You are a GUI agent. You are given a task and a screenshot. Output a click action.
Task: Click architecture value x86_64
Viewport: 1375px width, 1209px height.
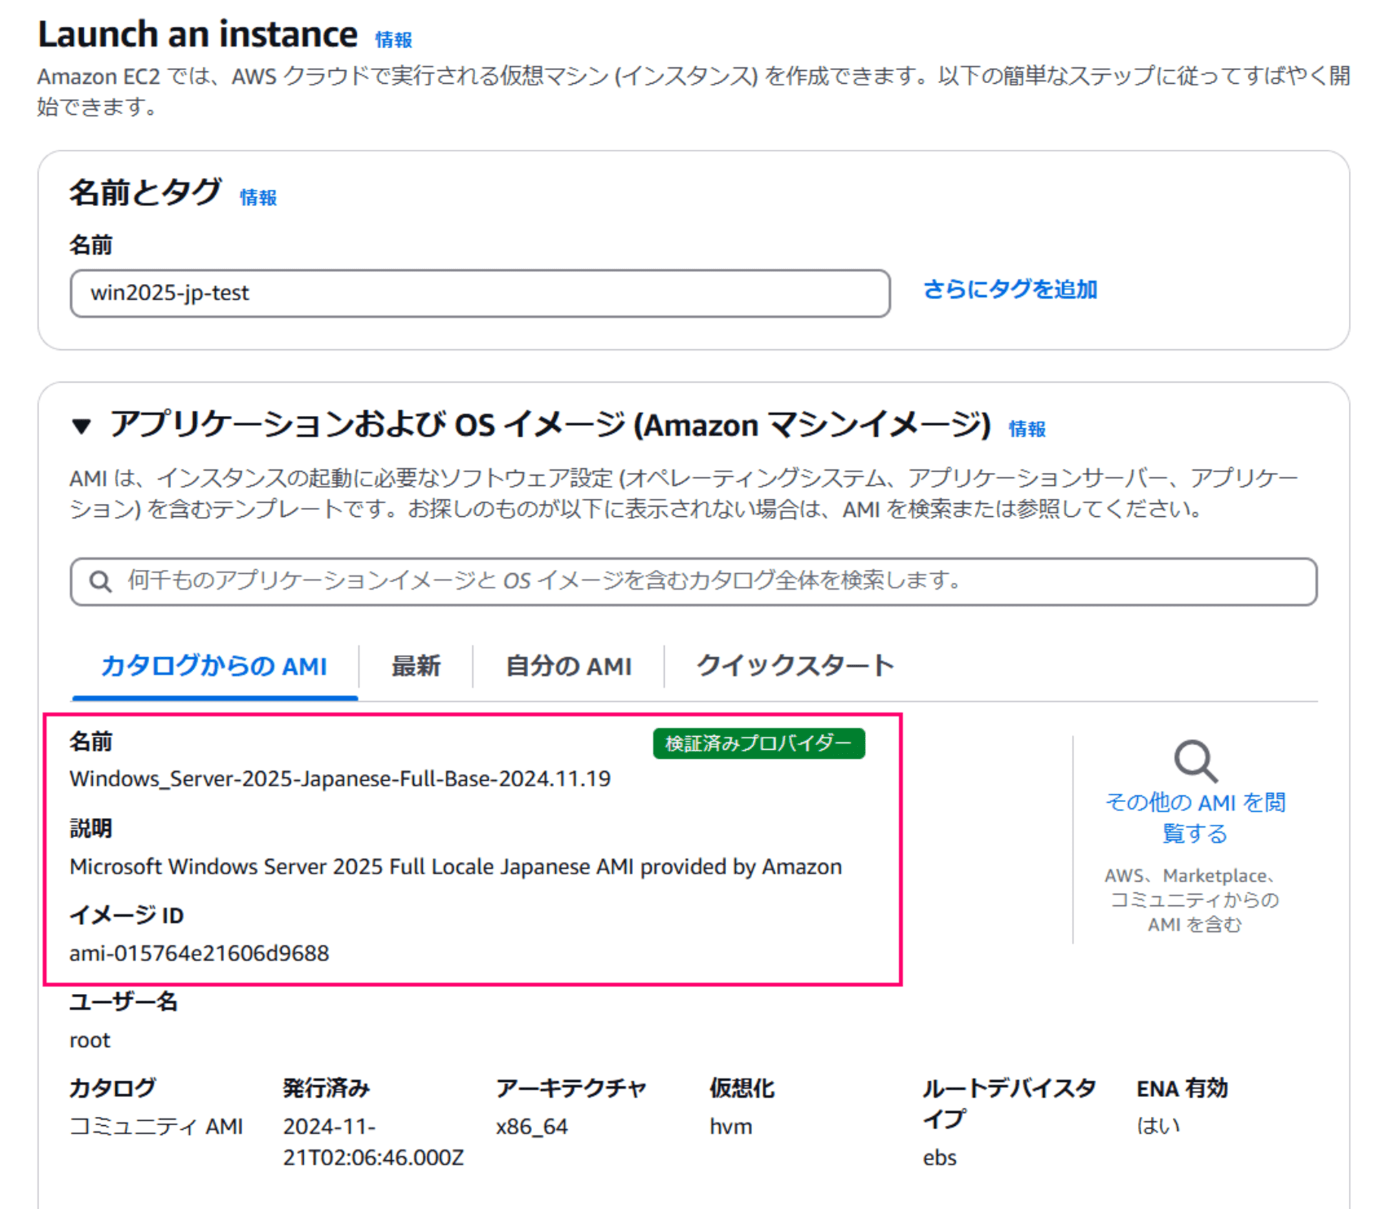pyautogui.click(x=532, y=1127)
